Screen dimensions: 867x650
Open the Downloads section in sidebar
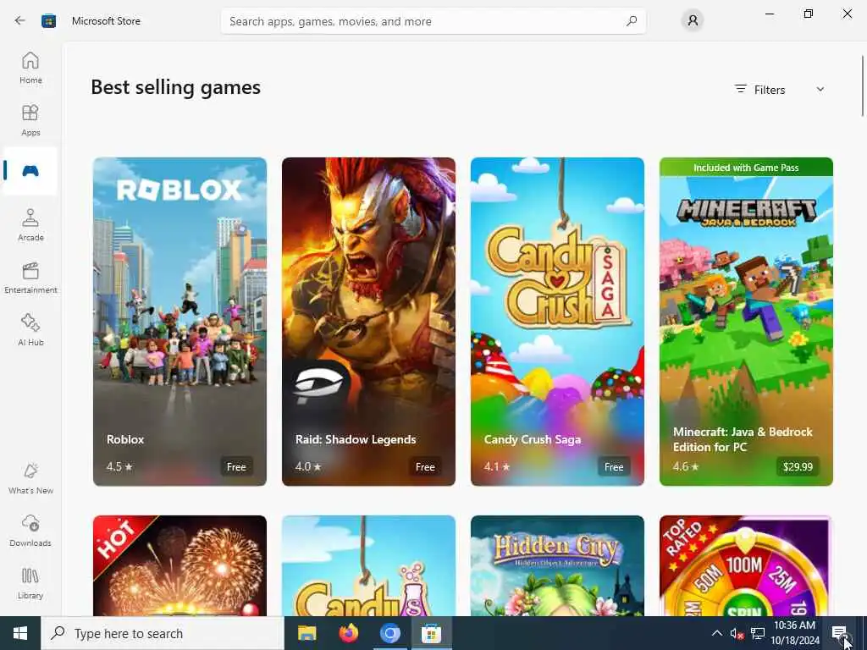[30, 532]
